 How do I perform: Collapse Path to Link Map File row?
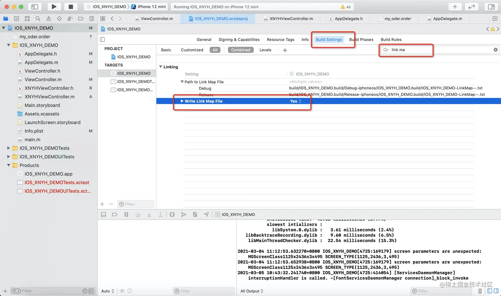coord(182,82)
